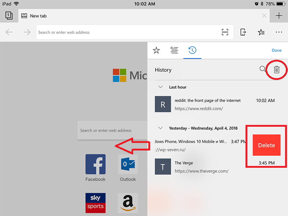Collapse the Last hour section
The width and height of the screenshot is (288, 216).
[x=161, y=87]
